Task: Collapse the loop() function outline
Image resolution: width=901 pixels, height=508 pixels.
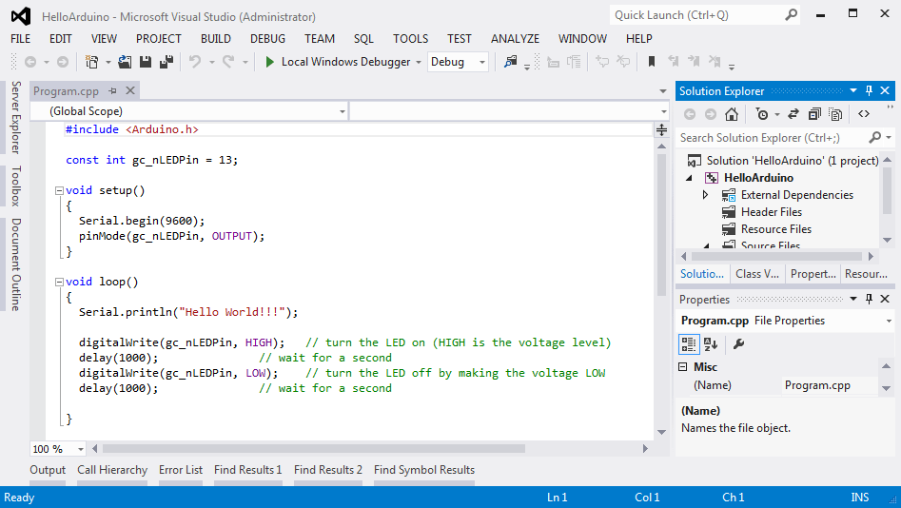Action: 59,283
